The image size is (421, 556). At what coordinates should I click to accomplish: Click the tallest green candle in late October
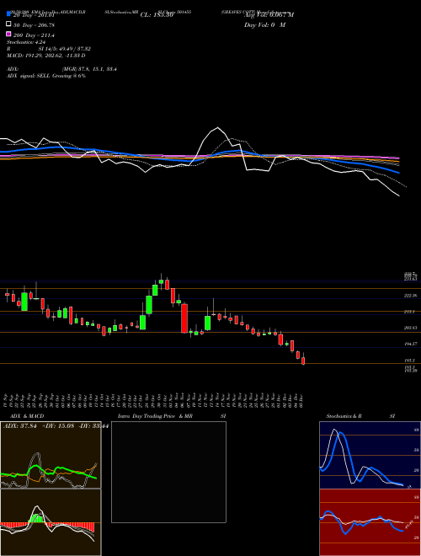(x=149, y=305)
